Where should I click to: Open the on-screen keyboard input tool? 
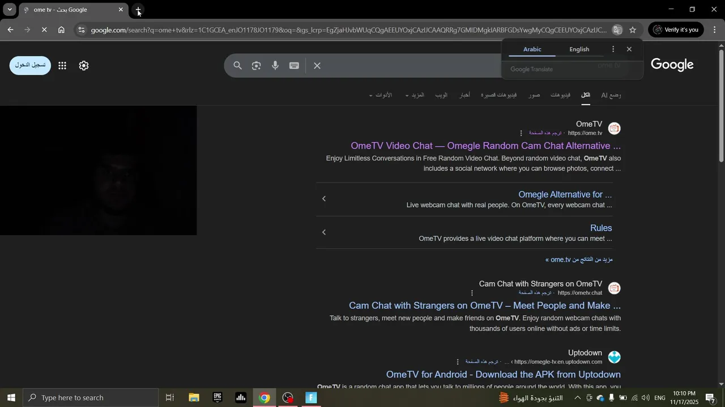(x=294, y=66)
